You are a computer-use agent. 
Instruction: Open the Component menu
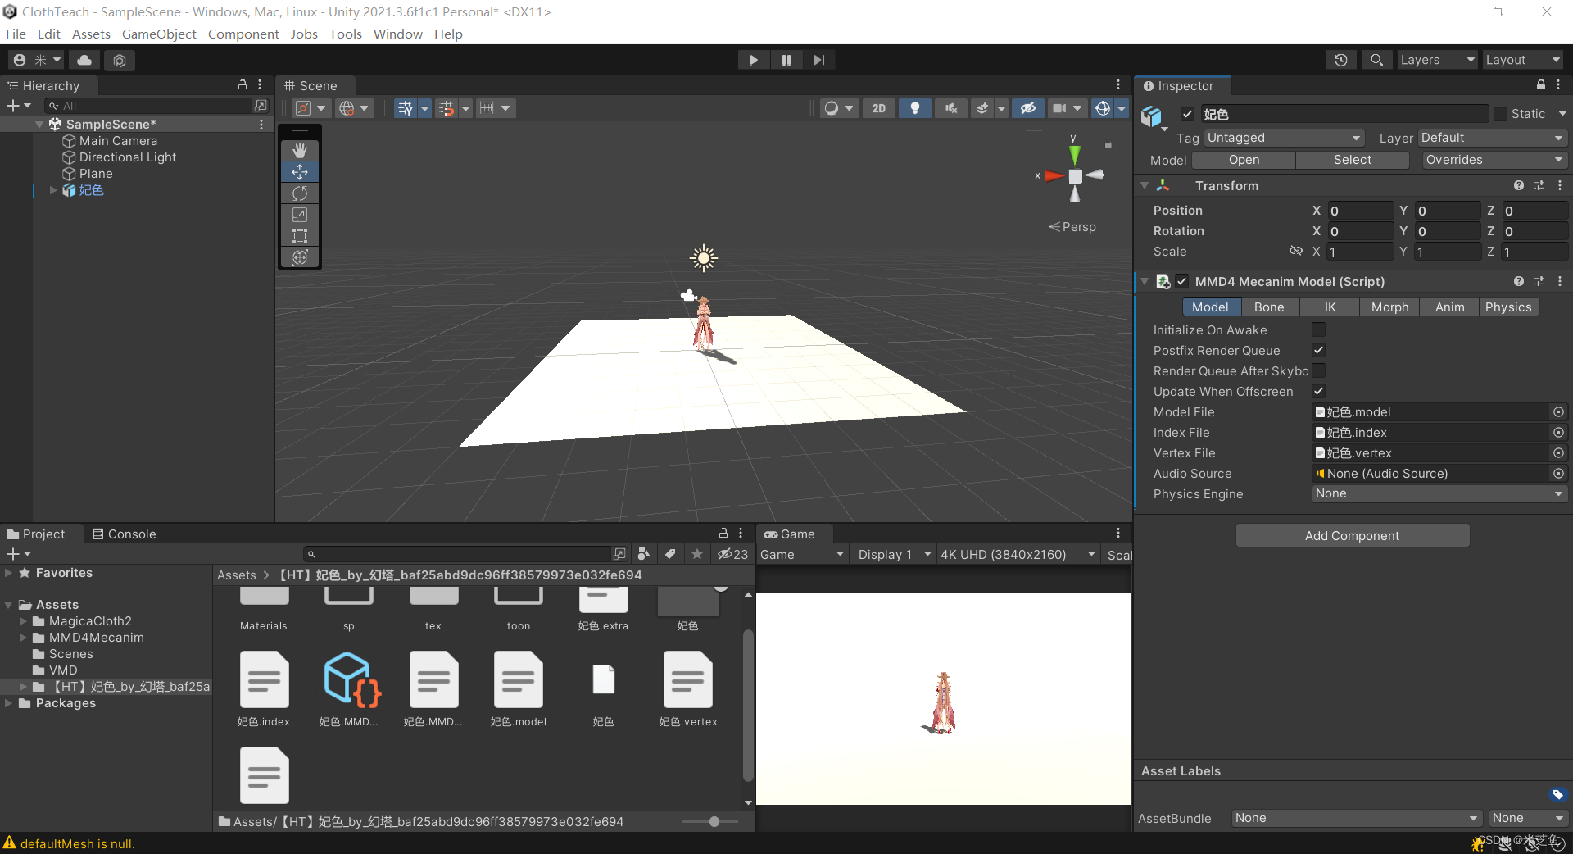tap(243, 34)
